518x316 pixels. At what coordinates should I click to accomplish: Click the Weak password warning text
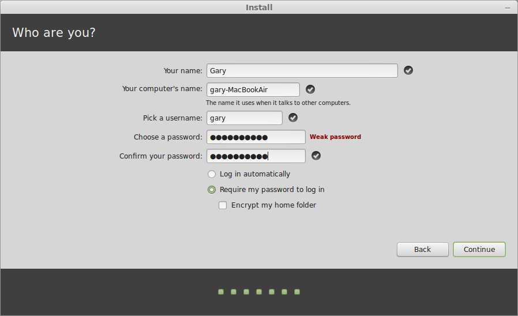click(x=335, y=137)
